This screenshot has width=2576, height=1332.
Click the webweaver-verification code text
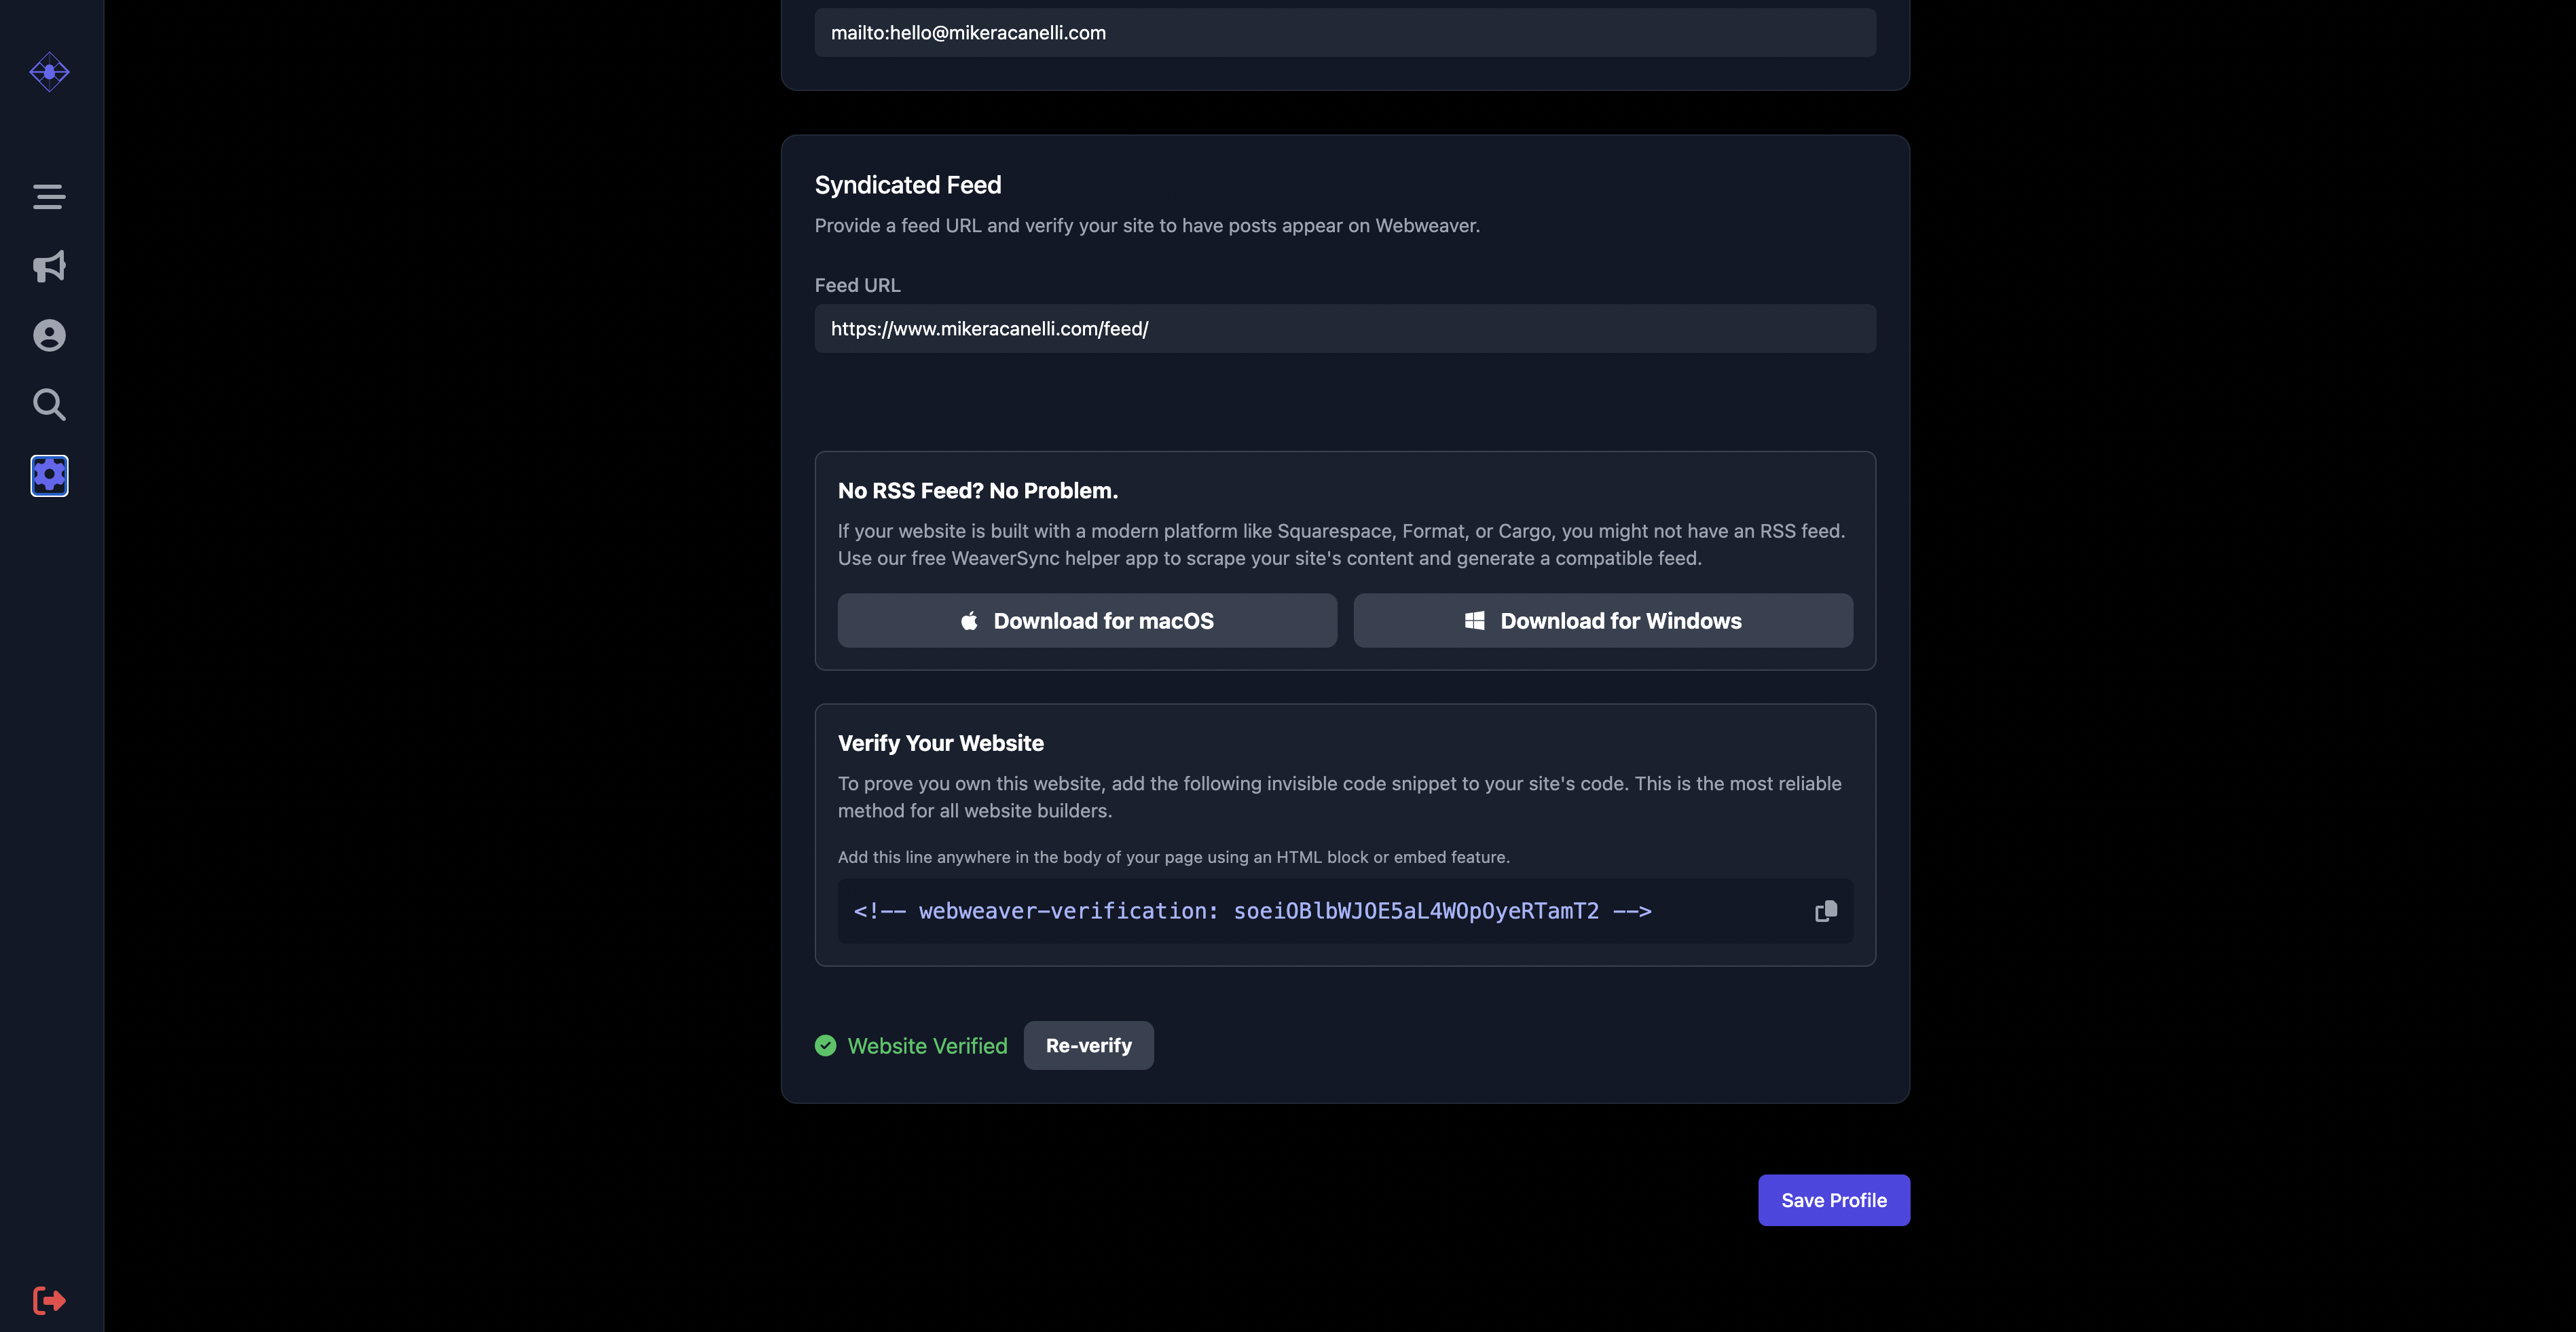pos(1252,911)
